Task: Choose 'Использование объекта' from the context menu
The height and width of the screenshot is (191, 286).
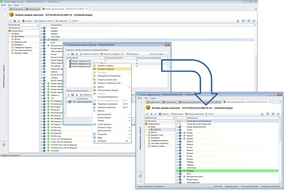Action: 109,90
